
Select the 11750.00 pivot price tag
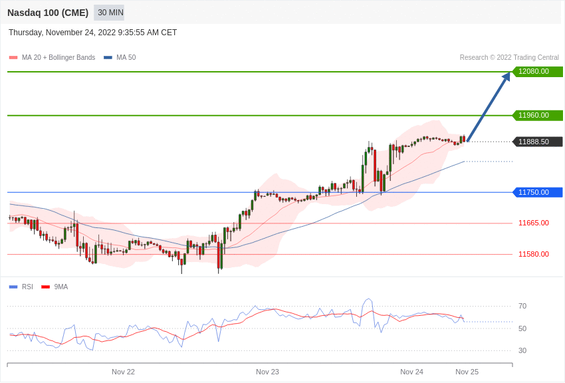point(537,192)
